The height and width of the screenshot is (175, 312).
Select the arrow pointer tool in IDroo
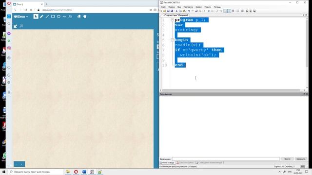point(36,17)
